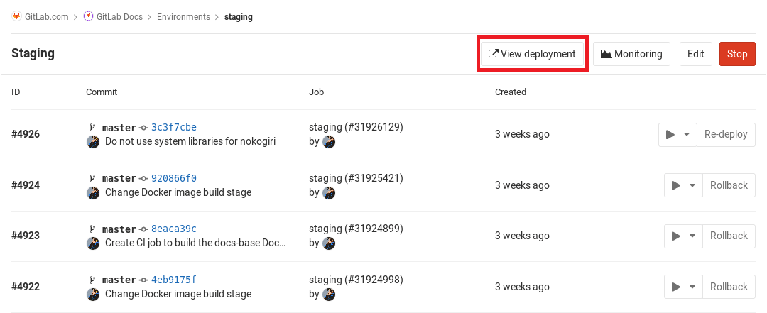Viewport: 767px width, 313px height.
Task: Stop the staging environment
Action: (737, 54)
